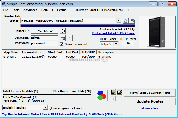Open the File menu
178x118 pixels.
5,10
